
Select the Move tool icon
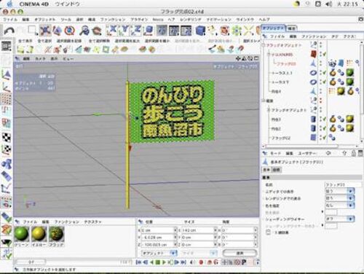(x=45, y=31)
